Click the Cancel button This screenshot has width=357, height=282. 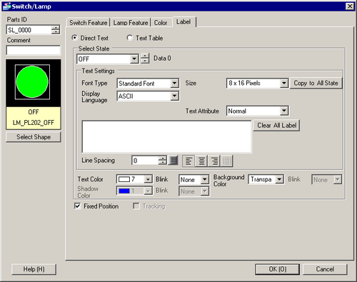pos(325,269)
